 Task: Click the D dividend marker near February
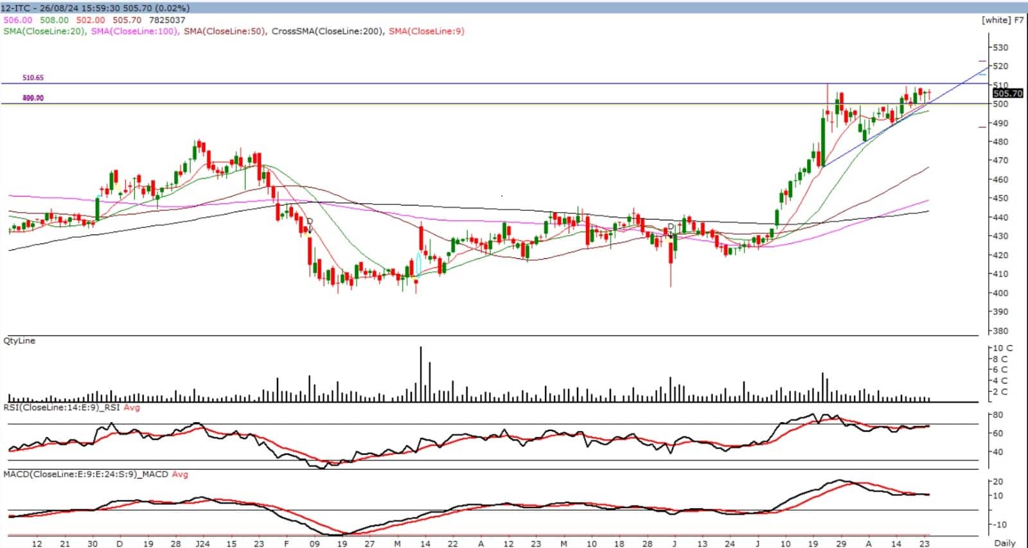(310, 222)
